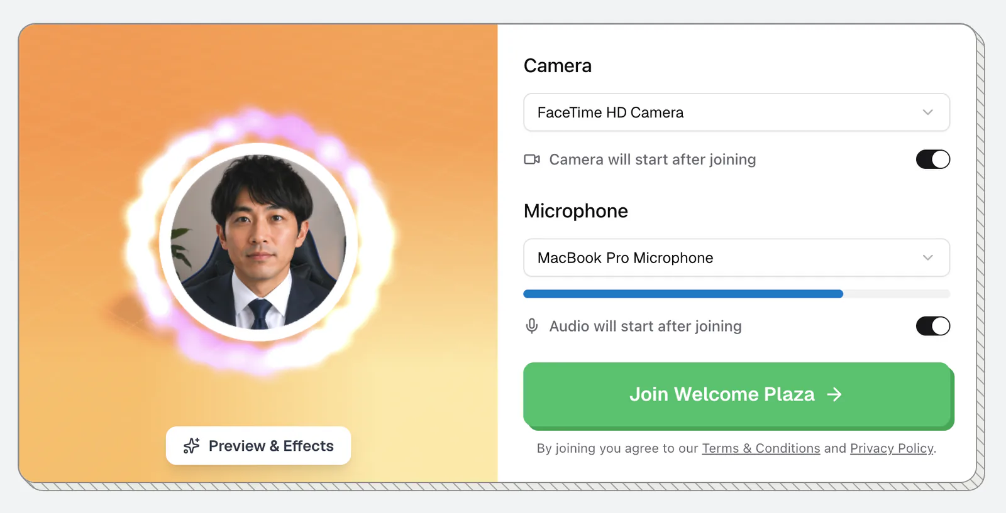Open Preview & Effects
The width and height of the screenshot is (1006, 513).
[258, 446]
